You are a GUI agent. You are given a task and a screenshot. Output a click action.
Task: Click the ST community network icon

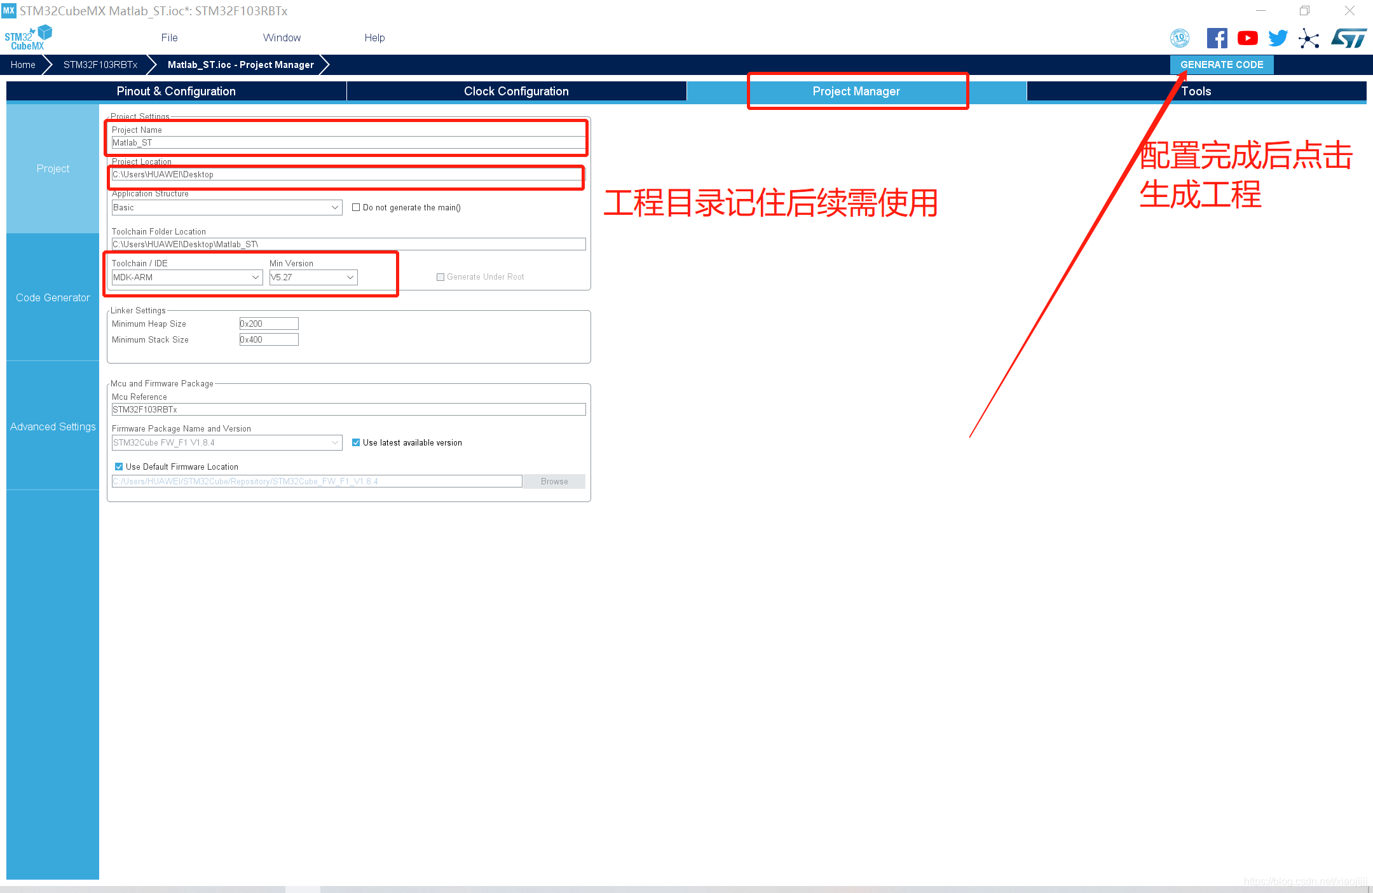(x=1309, y=38)
